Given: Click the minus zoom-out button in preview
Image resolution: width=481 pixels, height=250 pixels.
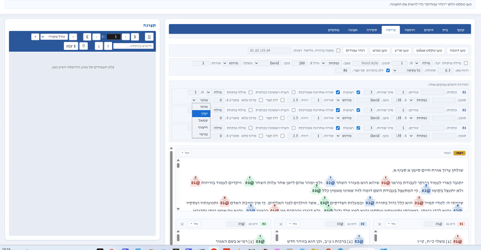Looking at the screenshot, I should (73, 37).
